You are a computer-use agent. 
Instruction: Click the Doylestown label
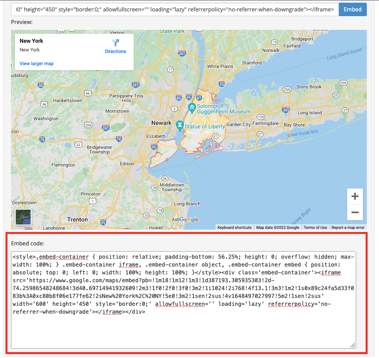24,203
